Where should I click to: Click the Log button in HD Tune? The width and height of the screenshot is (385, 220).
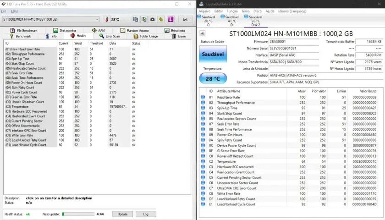146,214
